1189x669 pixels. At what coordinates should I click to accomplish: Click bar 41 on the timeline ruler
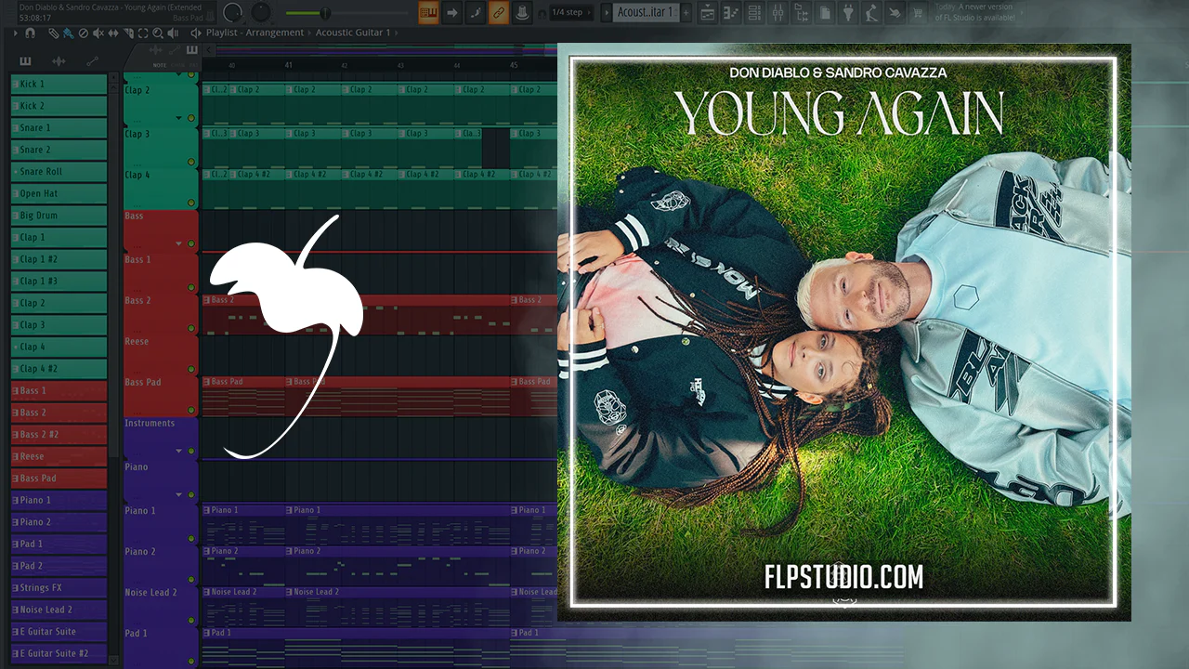[x=289, y=65]
